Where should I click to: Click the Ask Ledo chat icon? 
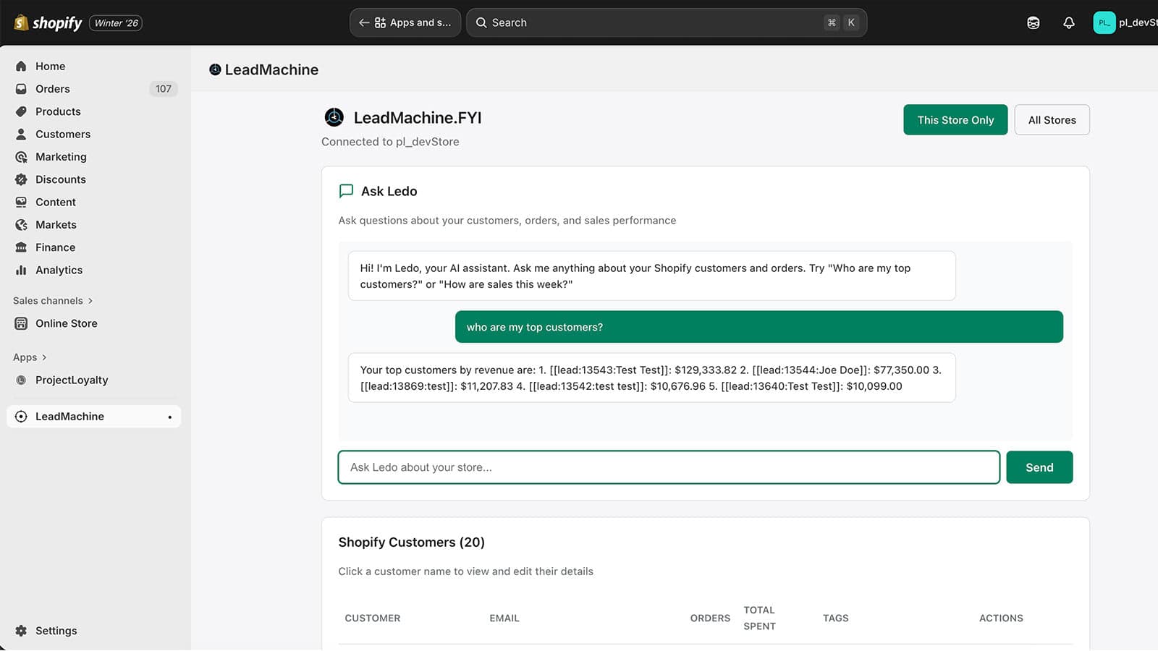point(346,191)
